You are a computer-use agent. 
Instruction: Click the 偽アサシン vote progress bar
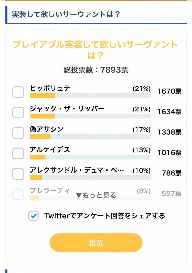90,137
